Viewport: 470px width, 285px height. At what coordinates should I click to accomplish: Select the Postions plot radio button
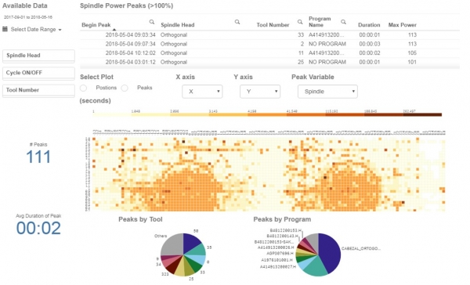83,88
